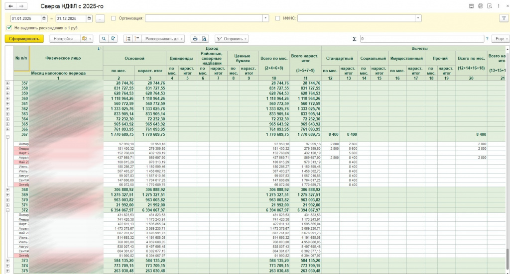This screenshot has width=510, height=274.
Task: Collapse the expanded row 367
Action: pyautogui.click(x=7, y=136)
